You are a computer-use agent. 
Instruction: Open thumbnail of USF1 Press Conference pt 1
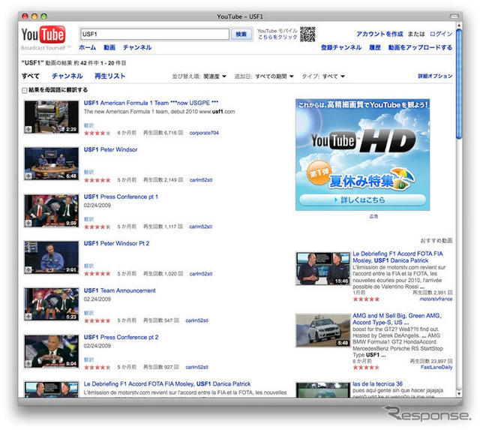click(x=52, y=211)
